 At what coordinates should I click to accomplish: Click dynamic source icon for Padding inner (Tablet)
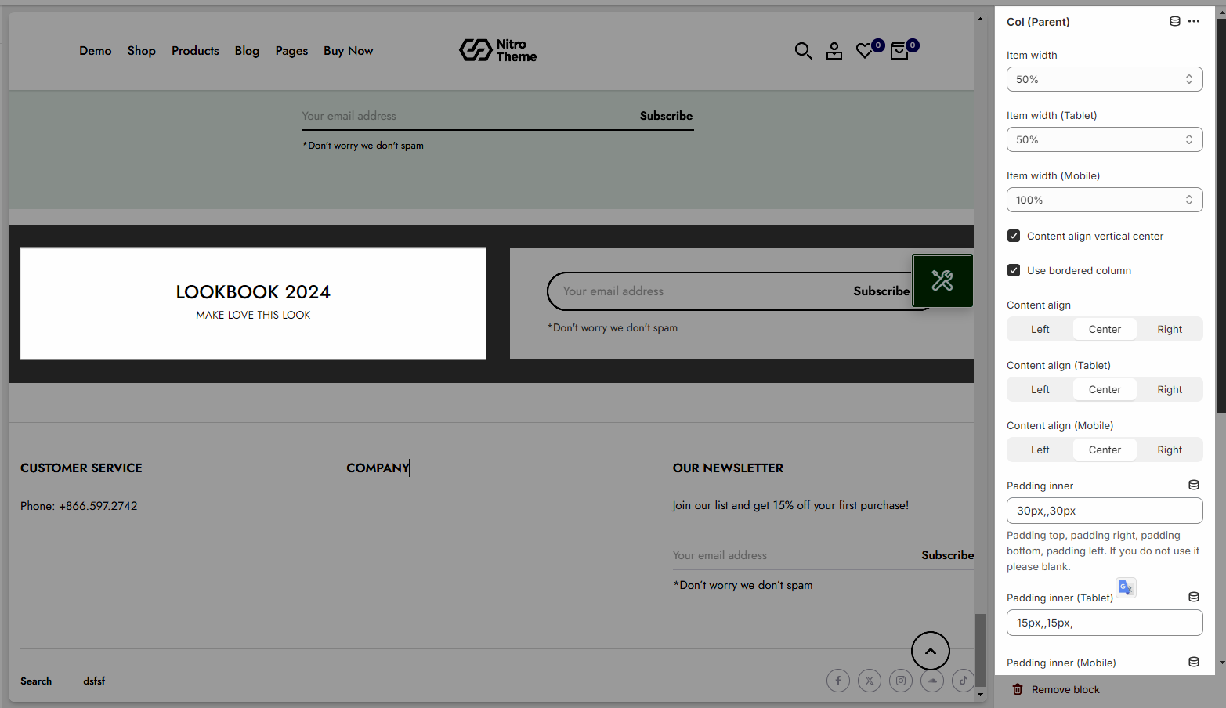1194,597
